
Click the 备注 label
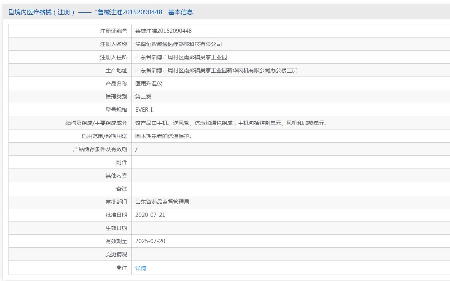tap(122, 189)
